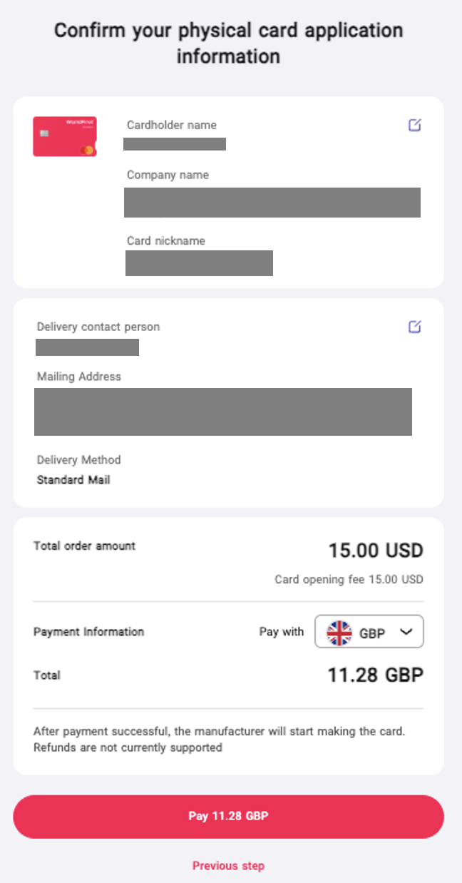Edit the delivery details section
This screenshot has width=462, height=883.
[414, 327]
